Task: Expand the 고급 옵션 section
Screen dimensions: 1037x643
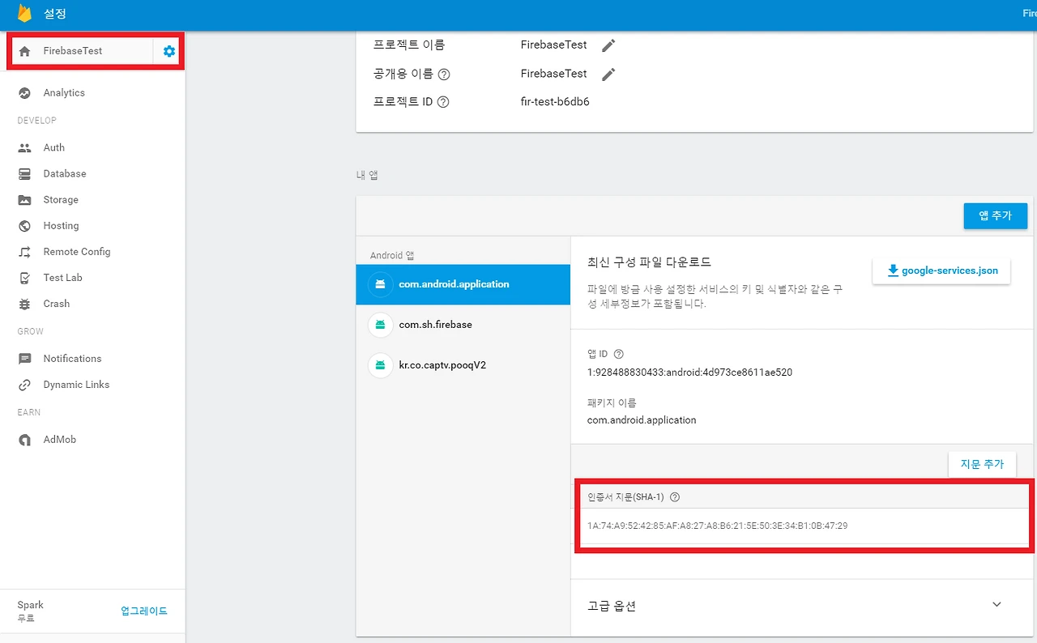Action: pyautogui.click(x=996, y=604)
